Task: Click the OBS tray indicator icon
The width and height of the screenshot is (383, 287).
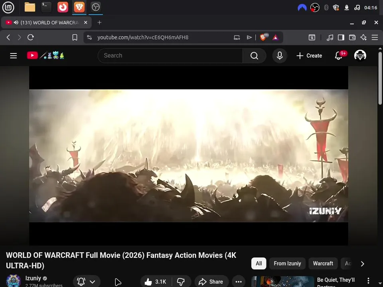Action: (x=315, y=8)
